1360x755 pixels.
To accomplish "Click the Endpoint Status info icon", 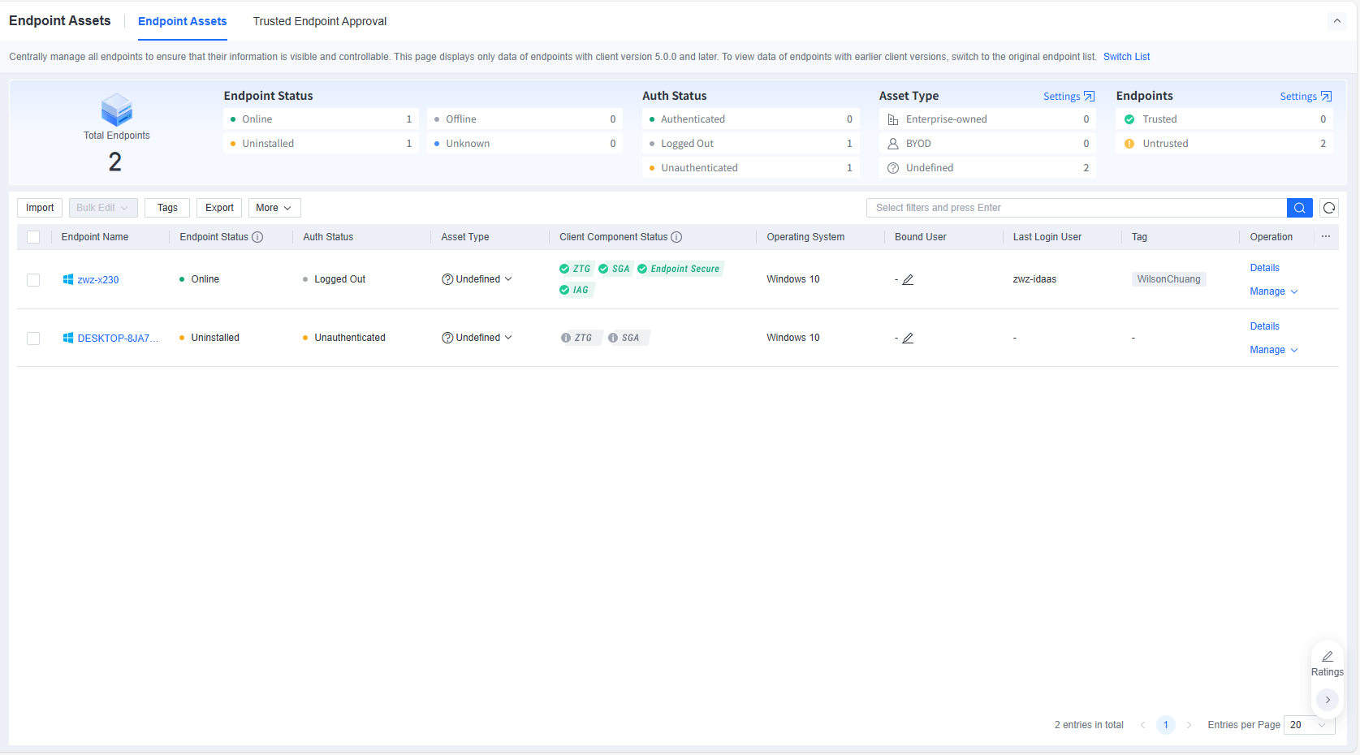I will pyautogui.click(x=257, y=237).
